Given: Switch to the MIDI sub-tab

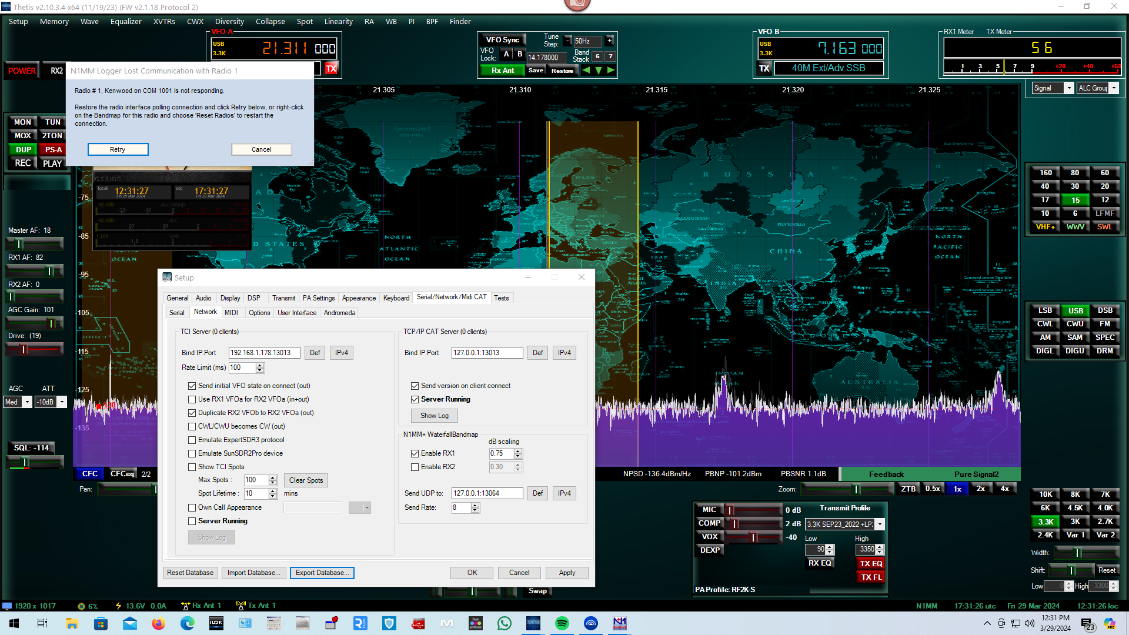Looking at the screenshot, I should pos(231,313).
